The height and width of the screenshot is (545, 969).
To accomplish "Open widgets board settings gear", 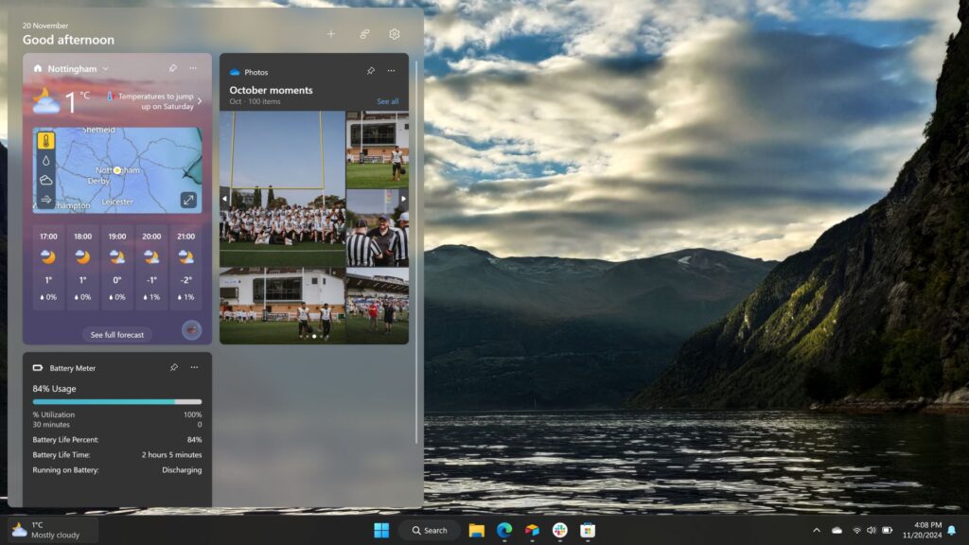I will (x=394, y=33).
